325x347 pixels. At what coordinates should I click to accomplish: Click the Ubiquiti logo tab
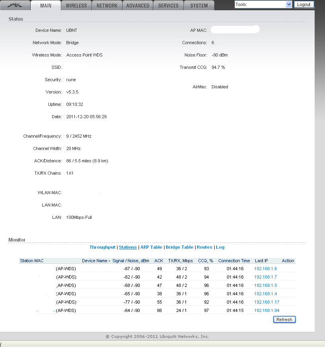(x=15, y=5)
